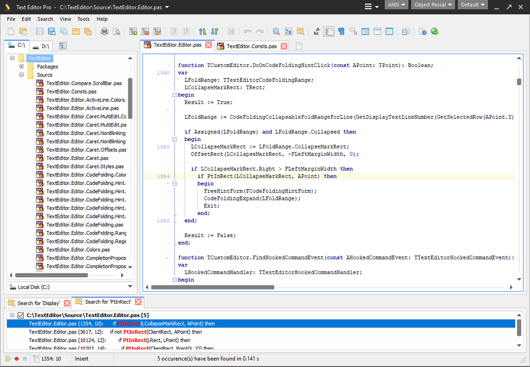Click the globe web icon in the toolbar
Viewport: 530px width, 367px height.
coord(435,31)
